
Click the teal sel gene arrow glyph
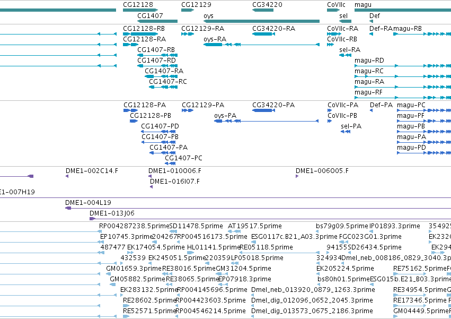(x=345, y=21)
